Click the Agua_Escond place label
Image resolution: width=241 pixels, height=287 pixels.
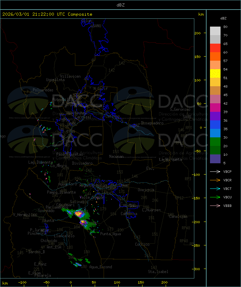point(101,267)
